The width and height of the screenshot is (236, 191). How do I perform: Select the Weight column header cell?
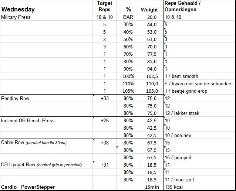point(149,10)
